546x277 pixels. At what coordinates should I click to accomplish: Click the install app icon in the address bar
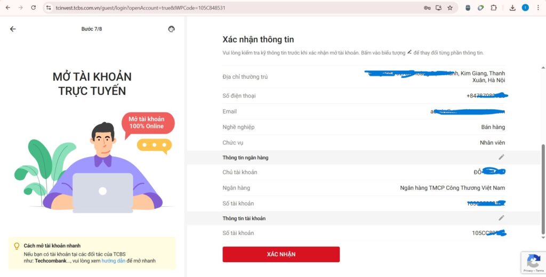pos(439,7)
